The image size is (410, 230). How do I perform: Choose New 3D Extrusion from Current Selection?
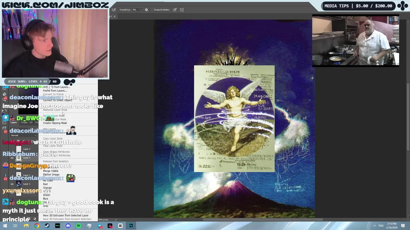click(67, 219)
